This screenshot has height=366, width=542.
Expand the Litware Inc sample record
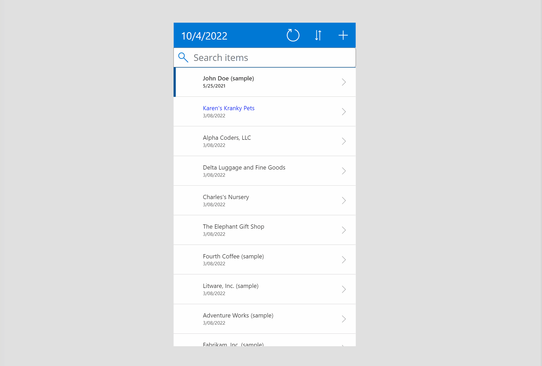pyautogui.click(x=344, y=289)
